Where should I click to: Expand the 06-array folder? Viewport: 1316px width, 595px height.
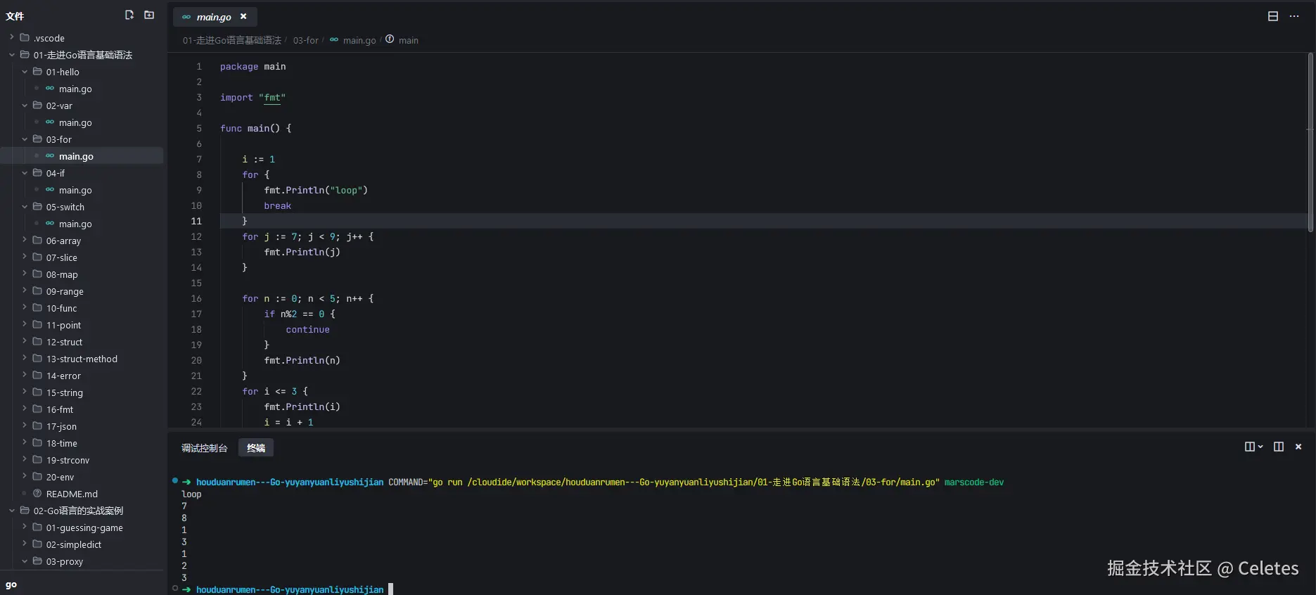click(x=25, y=240)
